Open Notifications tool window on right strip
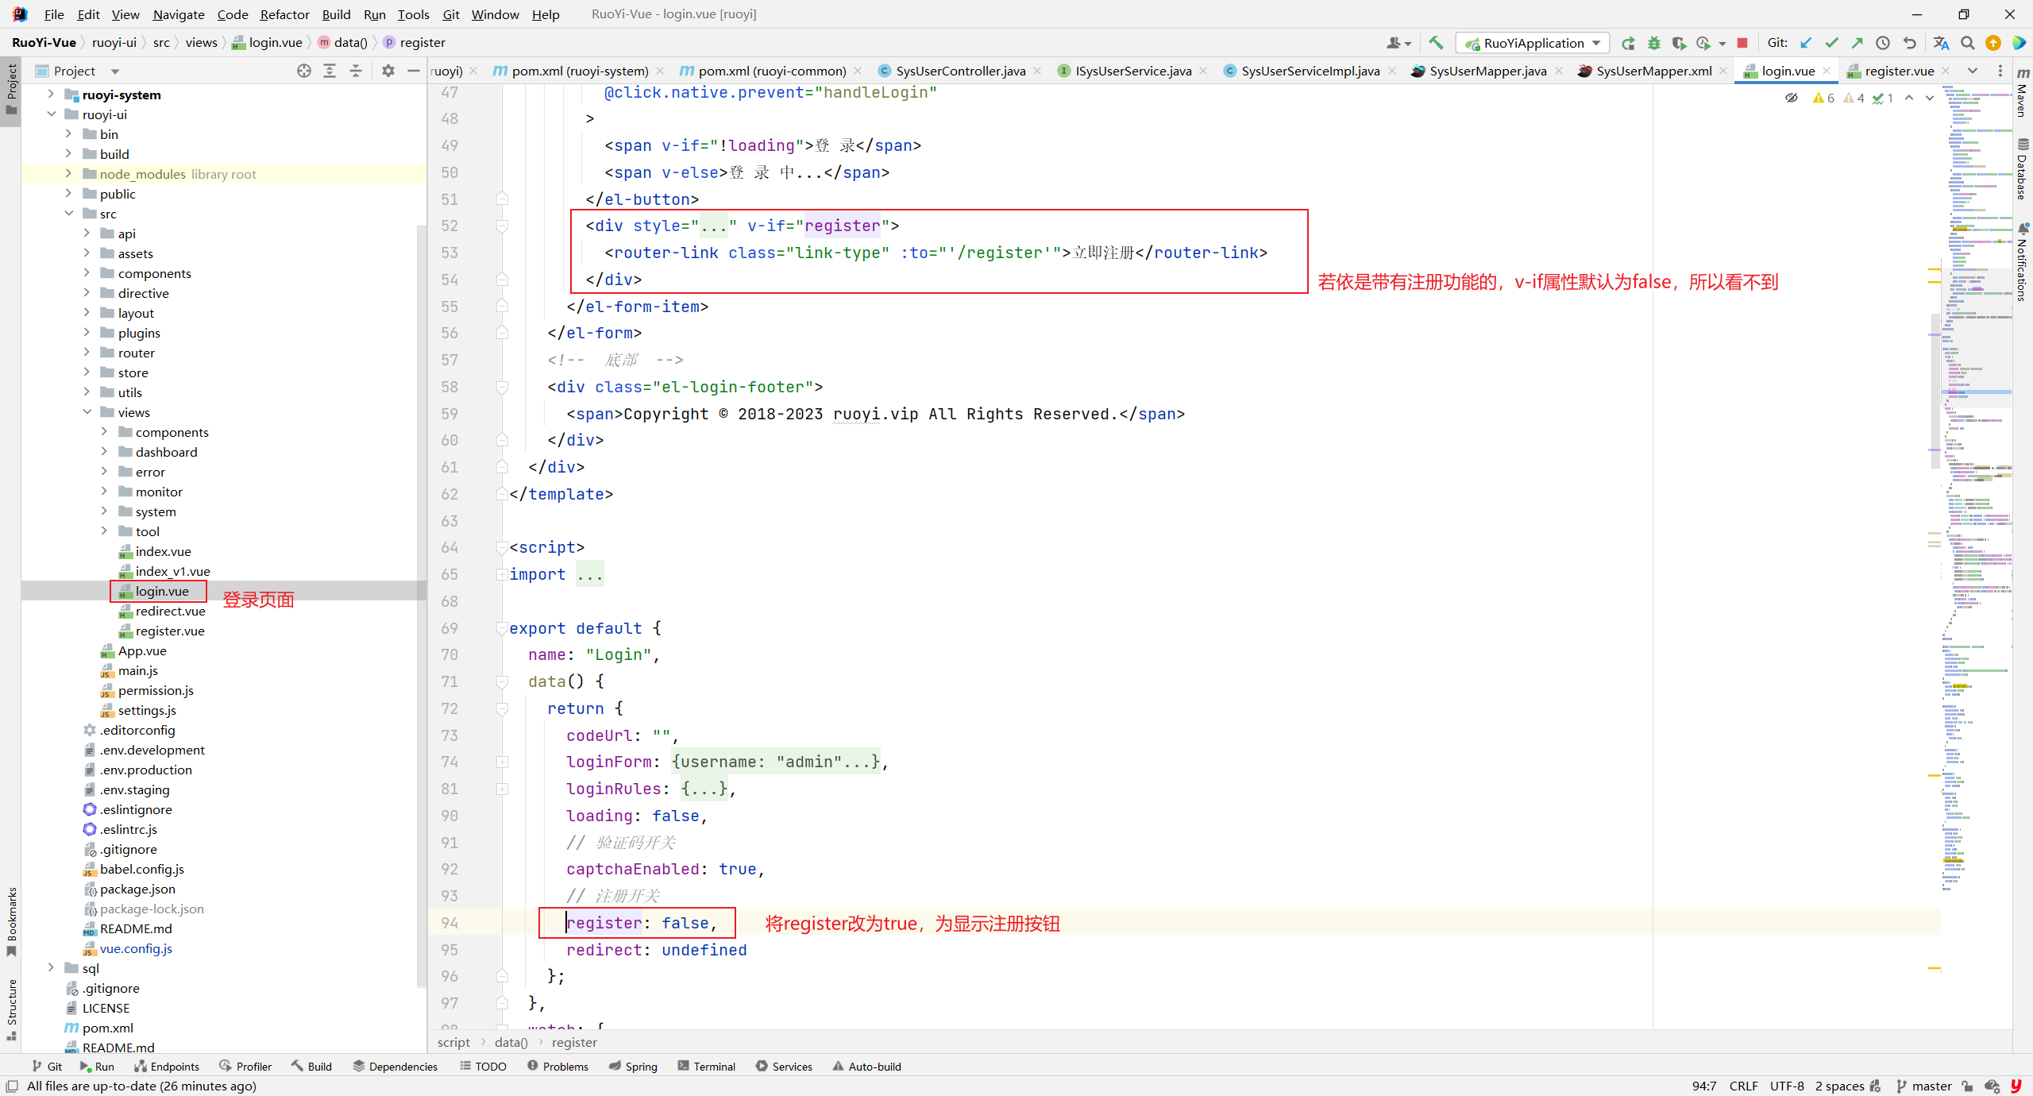 pos(2022,262)
